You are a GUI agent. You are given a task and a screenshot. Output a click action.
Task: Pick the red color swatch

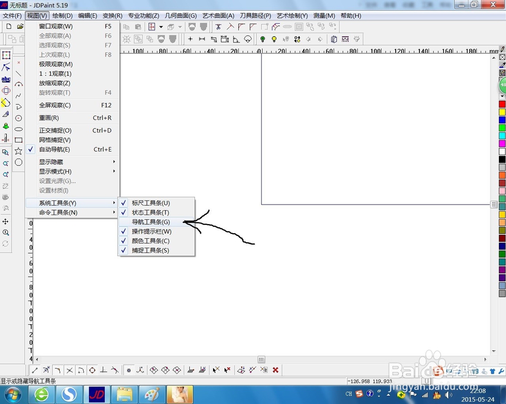coord(502,104)
